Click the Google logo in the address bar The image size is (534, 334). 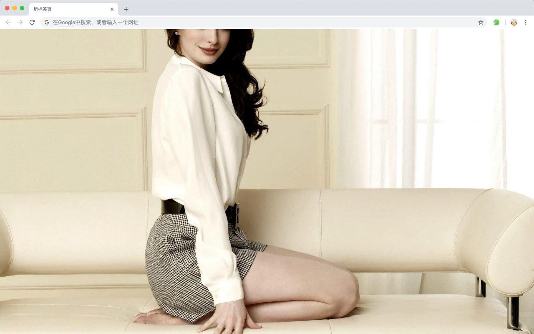tap(47, 22)
